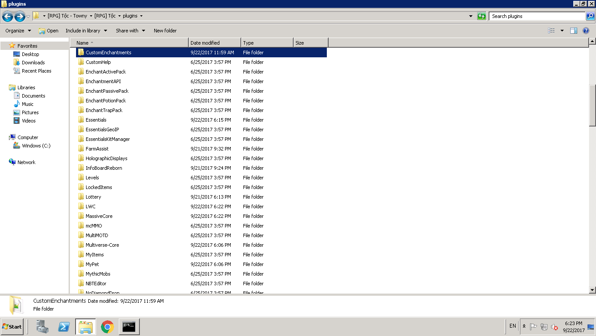The image size is (596, 336).
Task: Expand the Include in library dropdown
Action: point(86,31)
